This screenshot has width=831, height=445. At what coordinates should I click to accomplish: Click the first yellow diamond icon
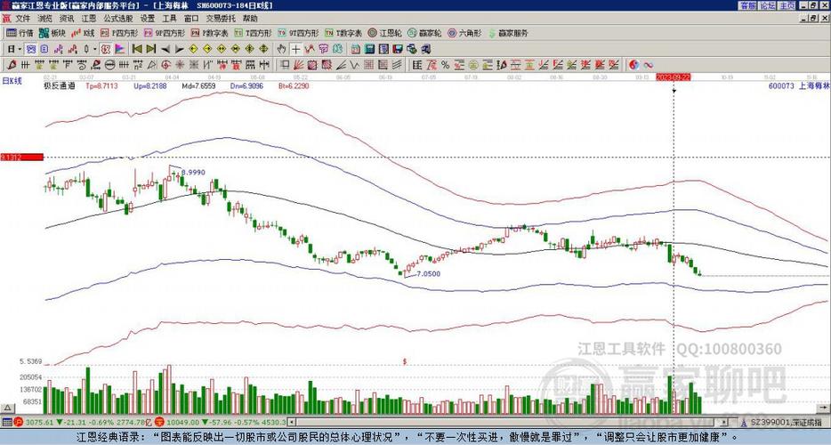tap(193, 49)
